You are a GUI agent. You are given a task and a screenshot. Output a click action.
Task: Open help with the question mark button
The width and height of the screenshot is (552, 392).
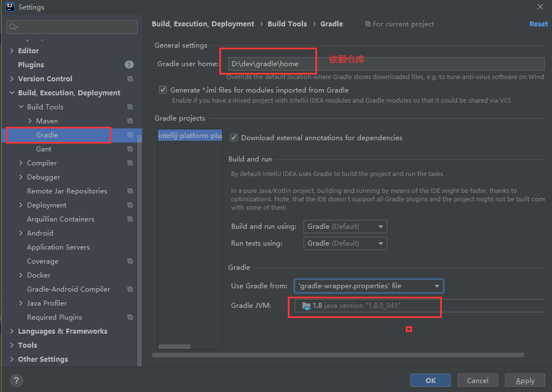16,380
